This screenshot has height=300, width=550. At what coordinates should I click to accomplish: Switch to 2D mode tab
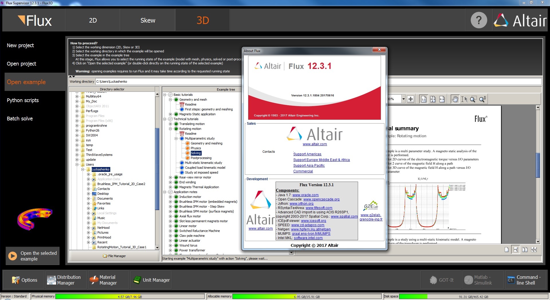93,20
